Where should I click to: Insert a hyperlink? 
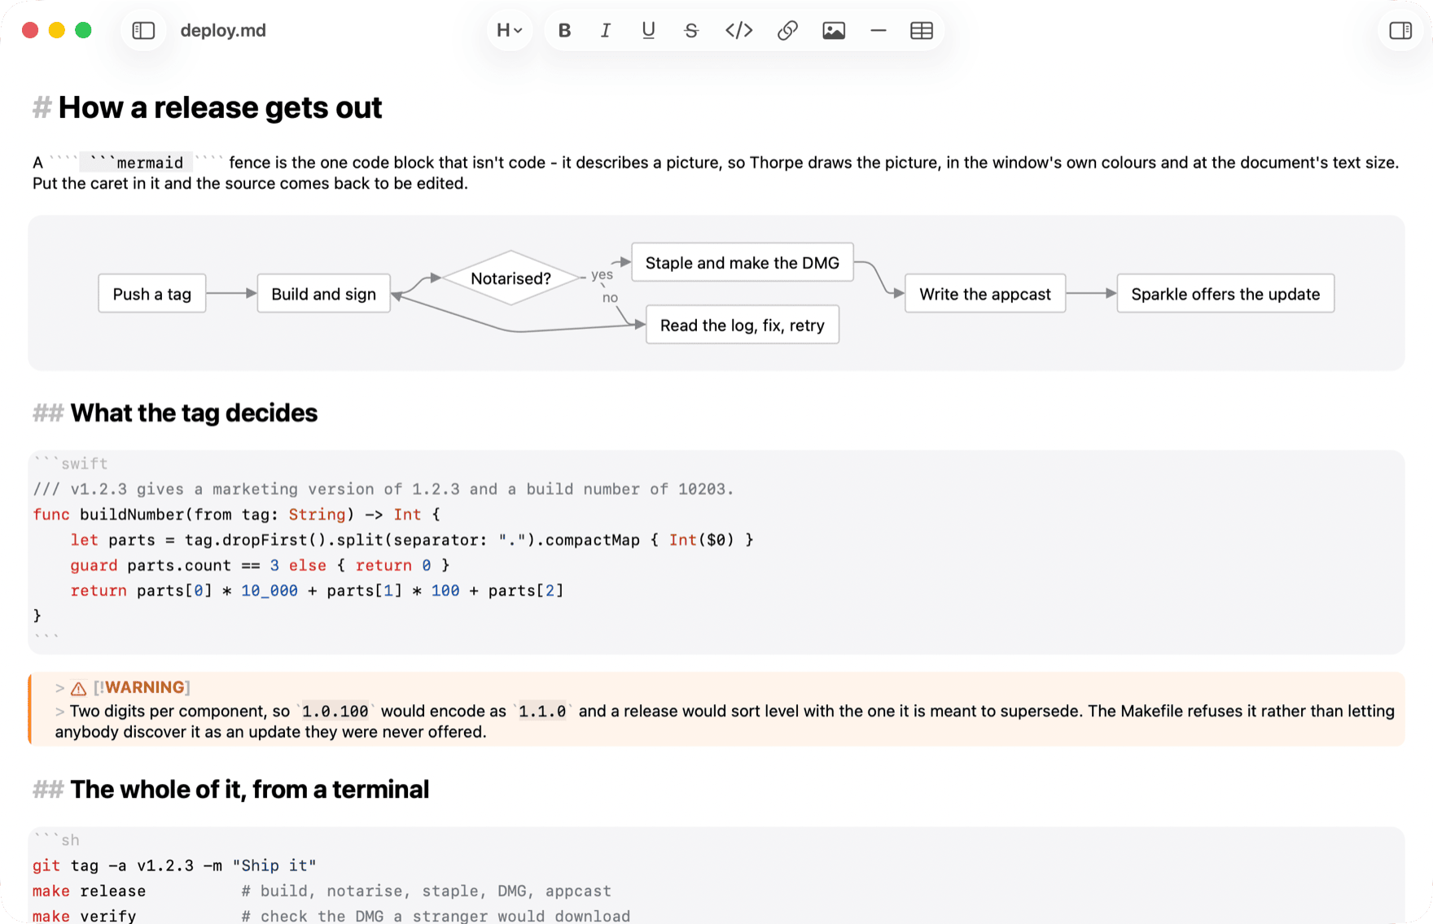tap(787, 31)
